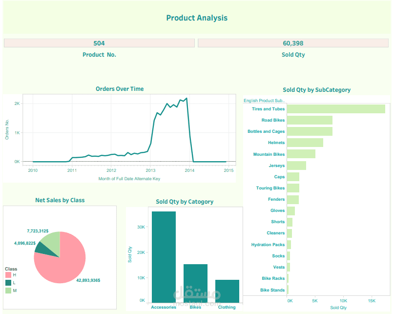Click the Accessories axis label
This screenshot has height=314, width=394.
tap(164, 307)
